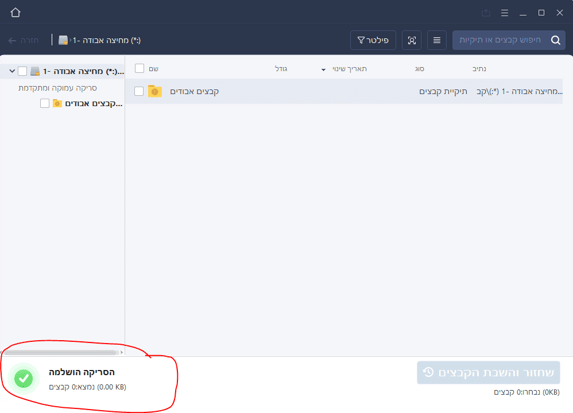573x413 pixels.
Task: Select text נבחרו:0 קבצים (0KB)
Action: point(526,392)
